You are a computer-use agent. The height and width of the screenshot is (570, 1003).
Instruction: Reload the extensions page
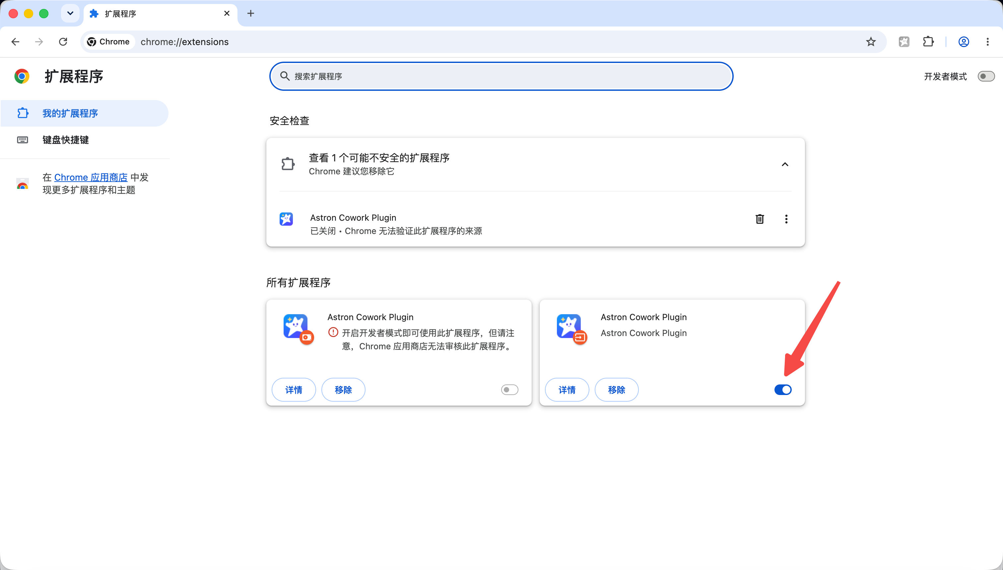pos(63,41)
